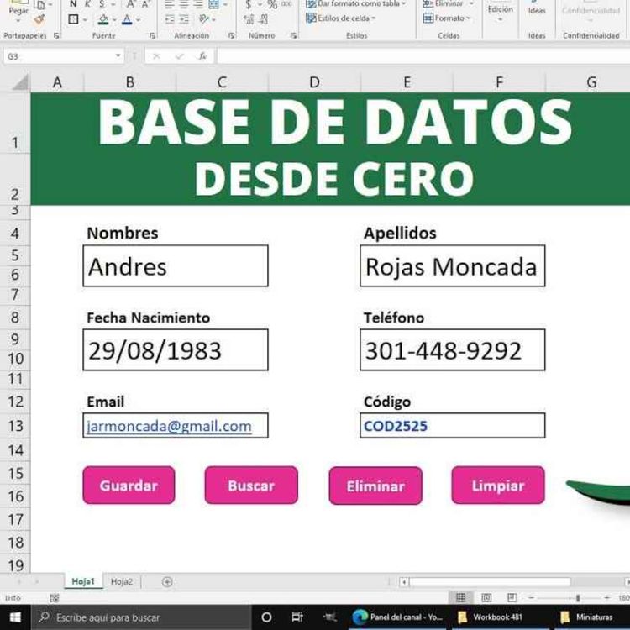Click the fx insert function icon
630x630 pixels.
coord(202,56)
